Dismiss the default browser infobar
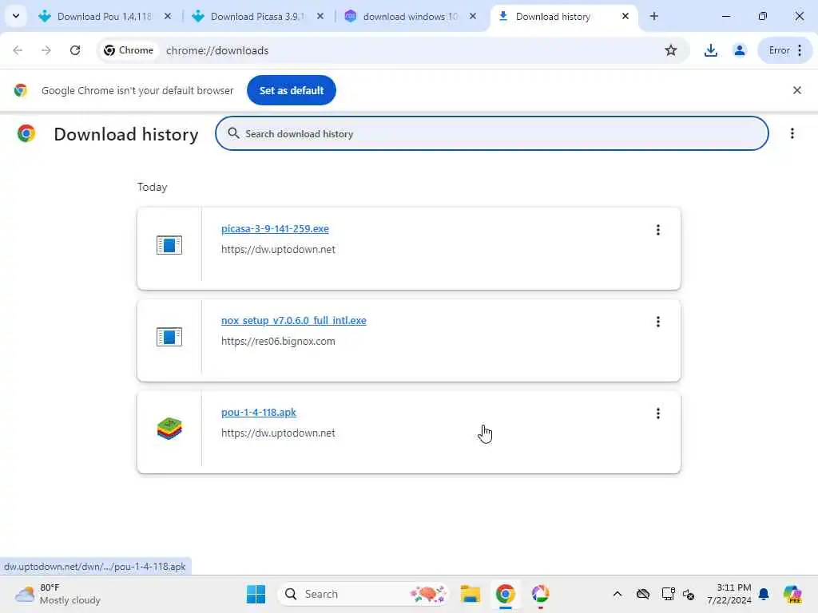Screen dimensions: 818x613 (x=796, y=90)
